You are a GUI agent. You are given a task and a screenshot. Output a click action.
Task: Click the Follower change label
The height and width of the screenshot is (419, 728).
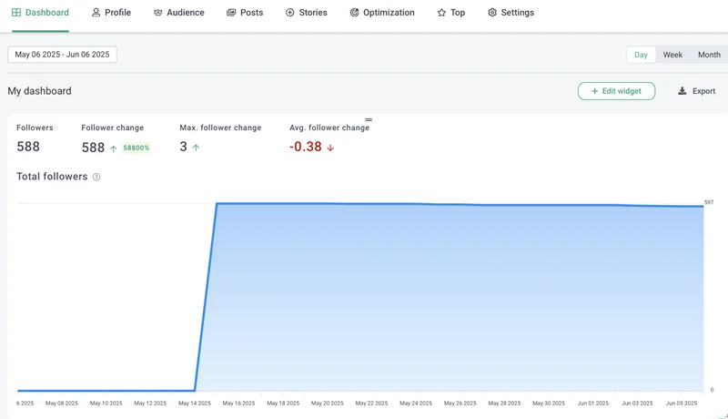(x=112, y=128)
